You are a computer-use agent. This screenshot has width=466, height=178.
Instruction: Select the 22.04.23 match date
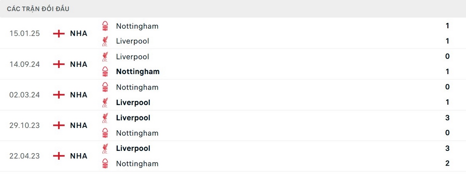(x=24, y=156)
